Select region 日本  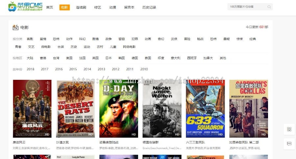[109, 58]
